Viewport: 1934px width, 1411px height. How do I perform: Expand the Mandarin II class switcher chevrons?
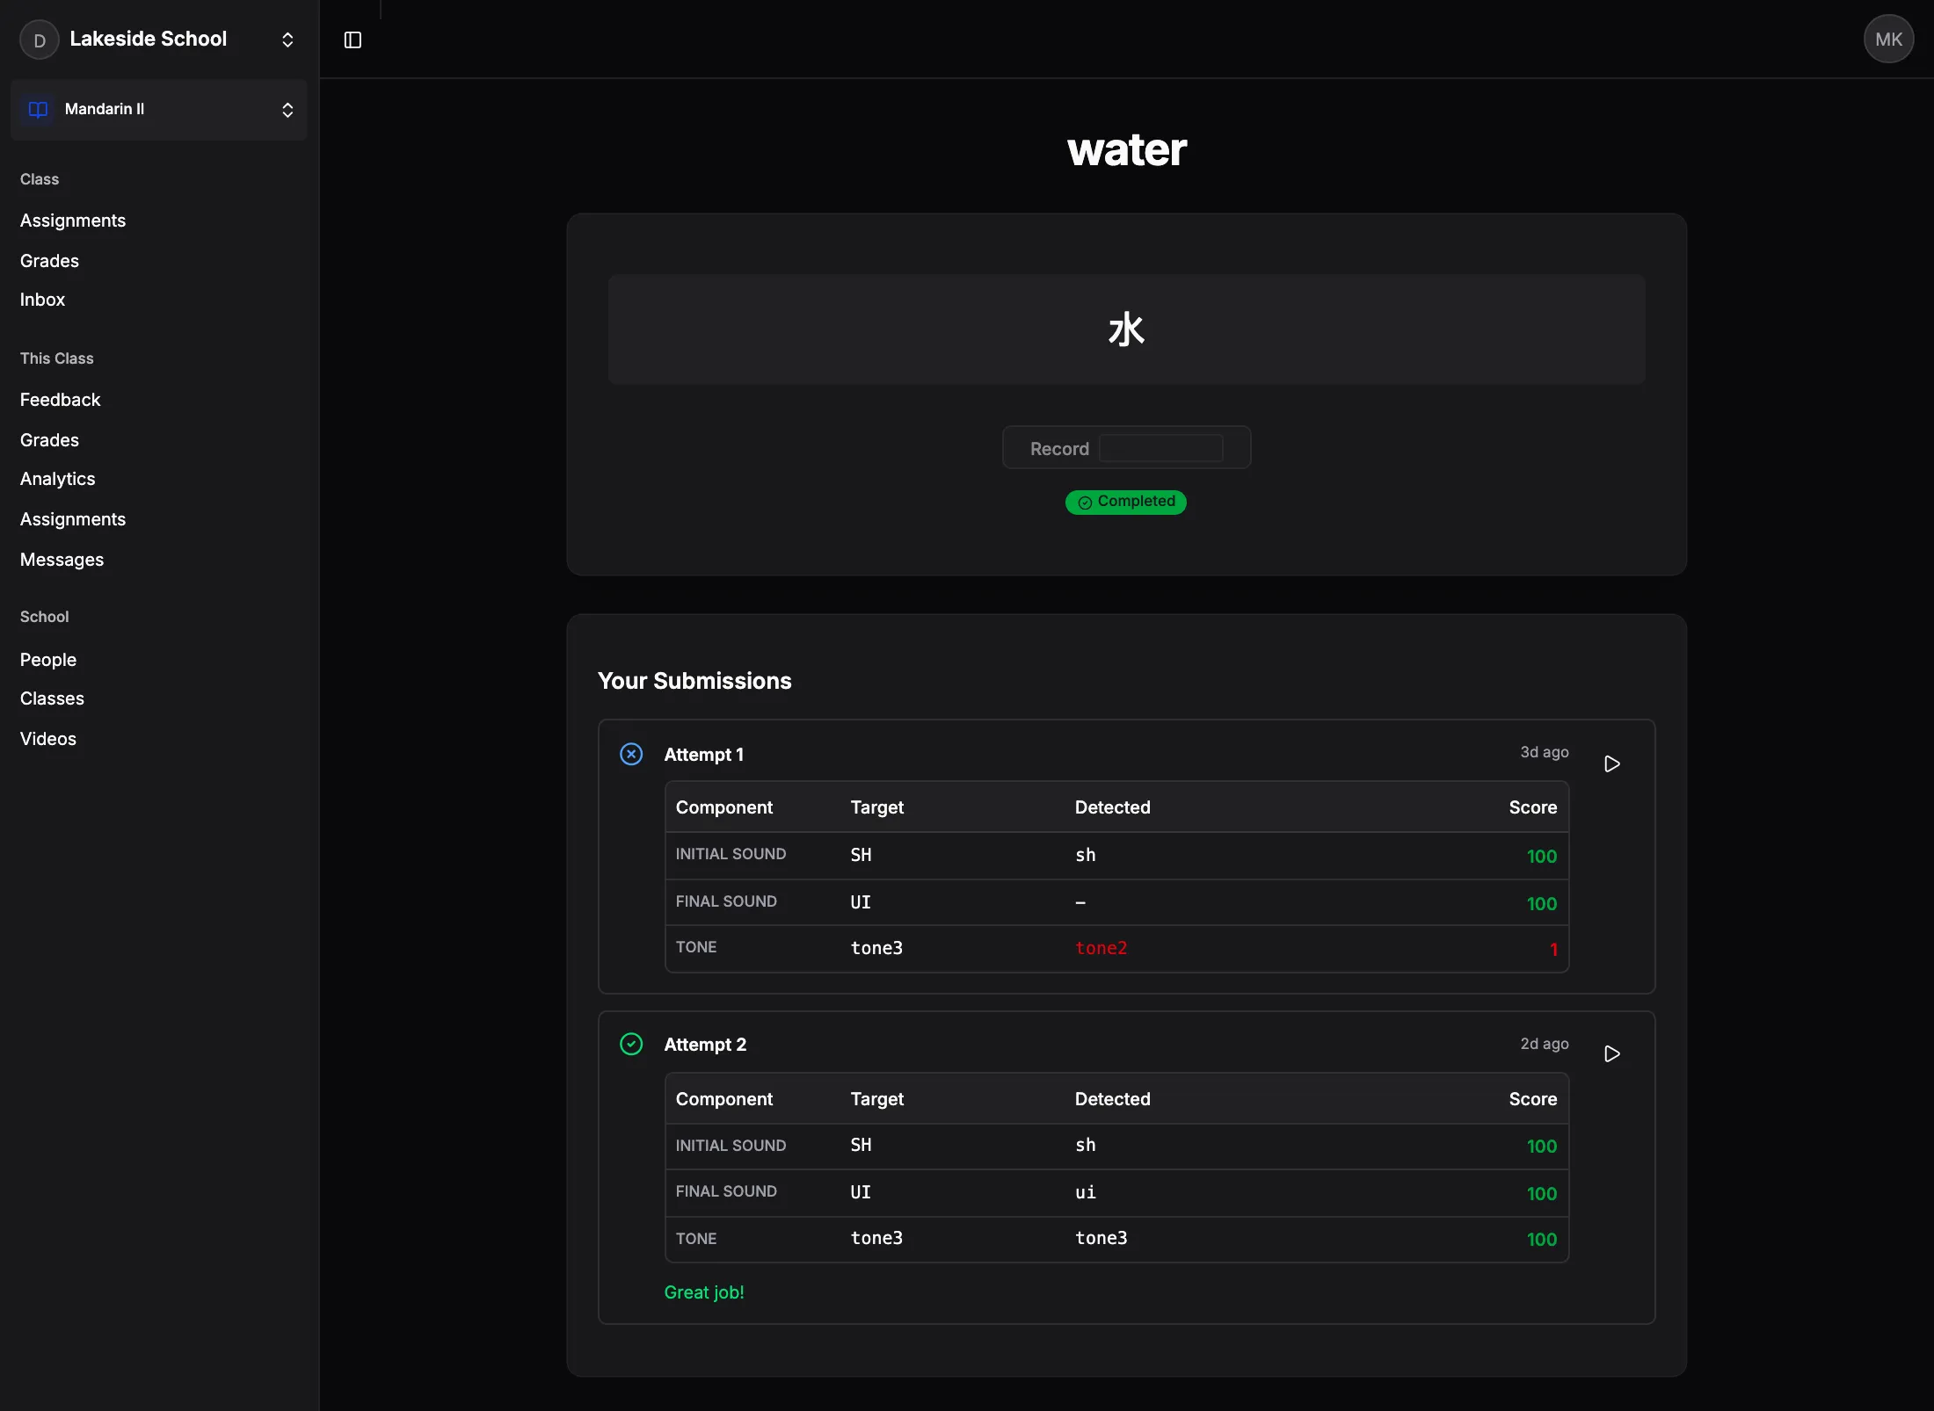pyautogui.click(x=287, y=110)
